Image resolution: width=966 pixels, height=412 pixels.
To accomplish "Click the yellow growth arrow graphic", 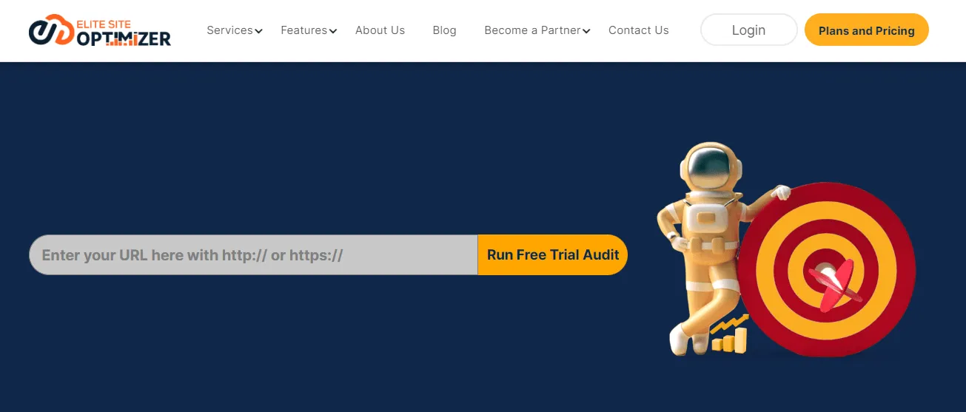I will pos(730,324).
